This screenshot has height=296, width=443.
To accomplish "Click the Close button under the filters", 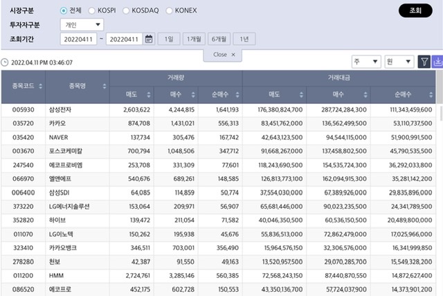I will (224, 54).
